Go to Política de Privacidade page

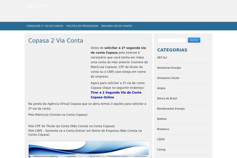pos(82,26)
